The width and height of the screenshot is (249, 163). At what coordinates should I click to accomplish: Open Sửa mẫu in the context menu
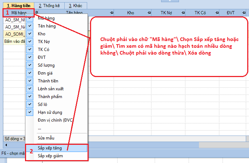(x=46, y=138)
